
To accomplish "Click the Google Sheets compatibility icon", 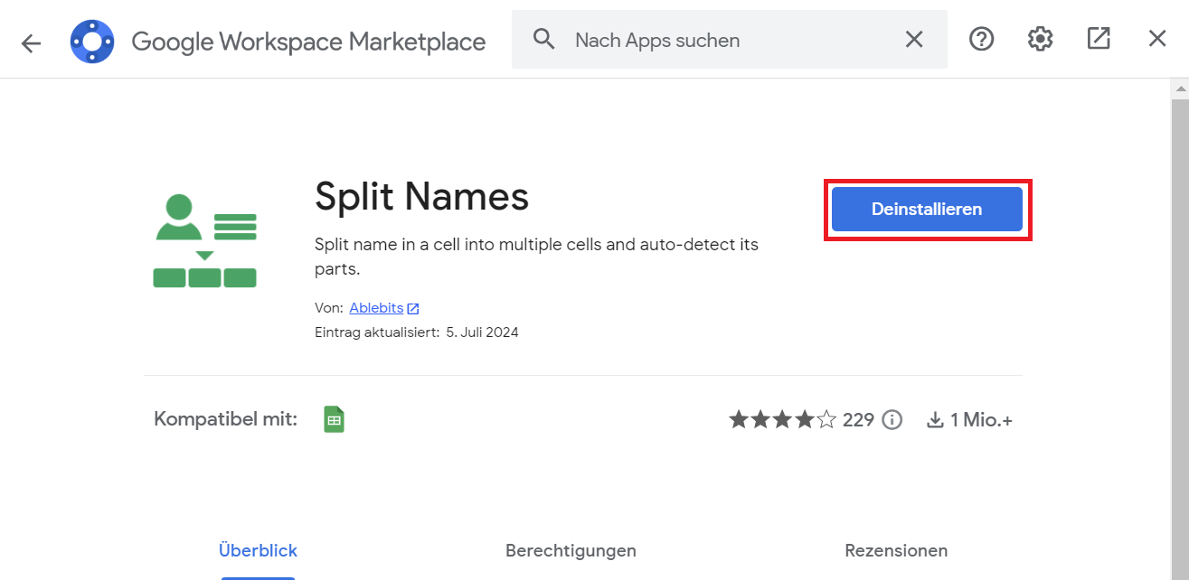I will (335, 419).
